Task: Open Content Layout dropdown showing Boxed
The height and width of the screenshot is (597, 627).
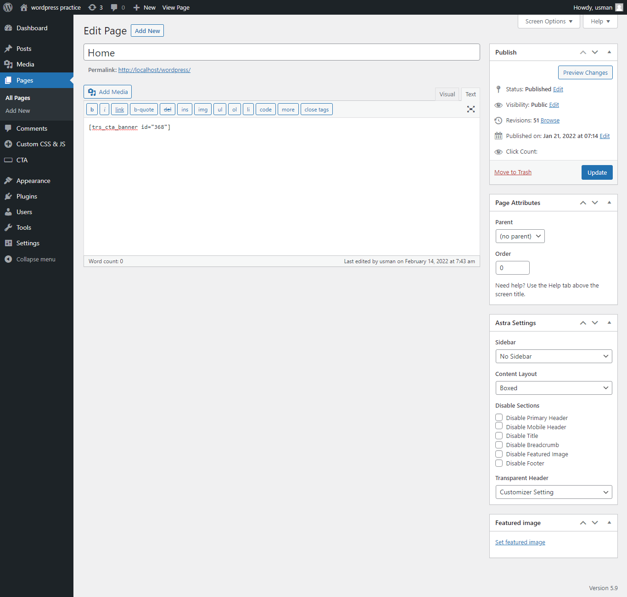Action: tap(554, 388)
